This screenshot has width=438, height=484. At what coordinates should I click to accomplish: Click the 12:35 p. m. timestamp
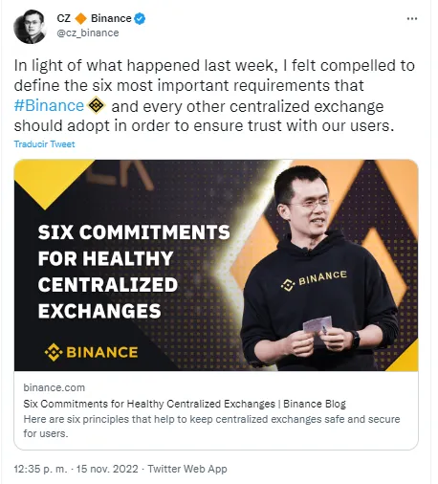40,469
